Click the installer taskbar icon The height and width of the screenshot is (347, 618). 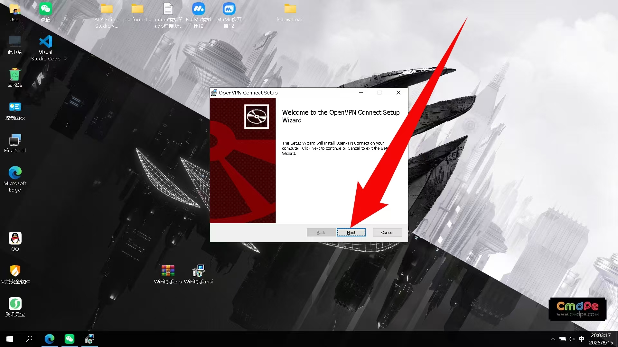pyautogui.click(x=89, y=339)
